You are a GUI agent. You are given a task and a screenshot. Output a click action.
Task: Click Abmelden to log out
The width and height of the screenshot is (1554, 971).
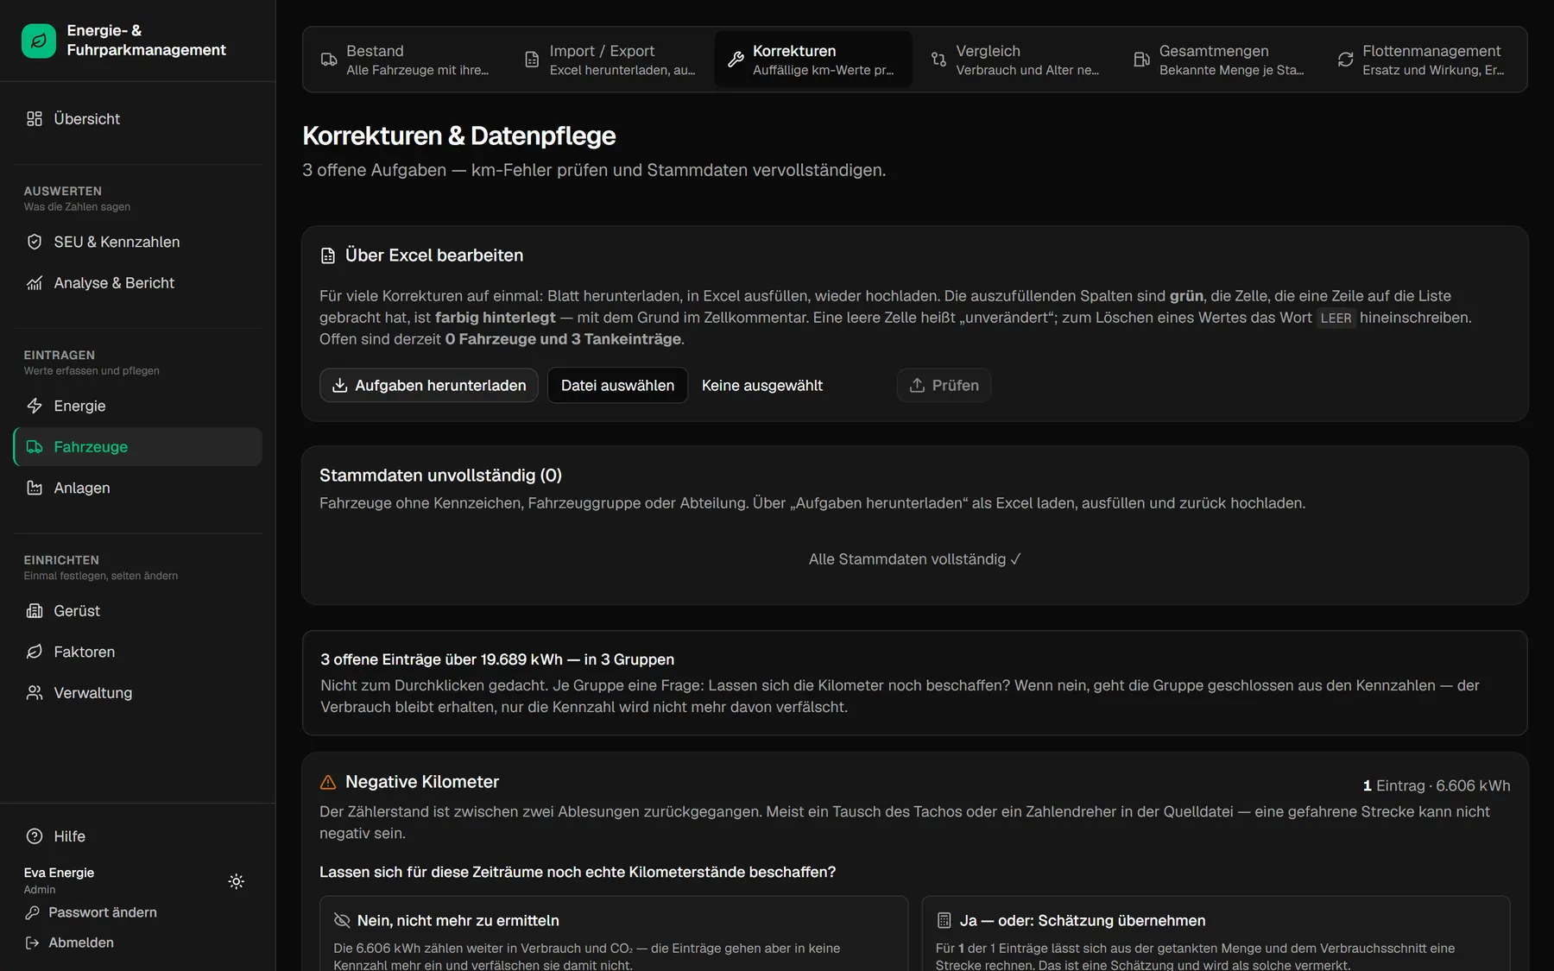coord(70,943)
